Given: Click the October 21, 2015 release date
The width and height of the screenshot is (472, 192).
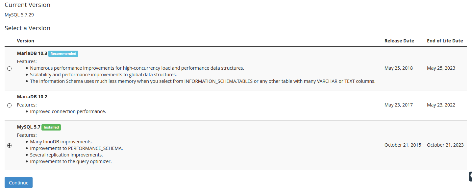Looking at the screenshot, I should point(403,145).
